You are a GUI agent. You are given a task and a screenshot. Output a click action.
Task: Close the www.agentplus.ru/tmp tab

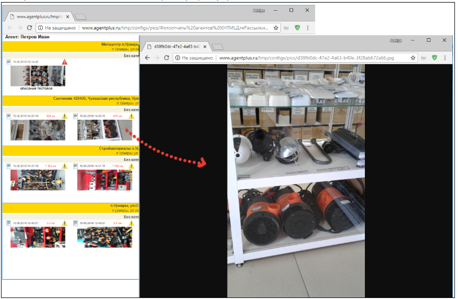(68, 17)
